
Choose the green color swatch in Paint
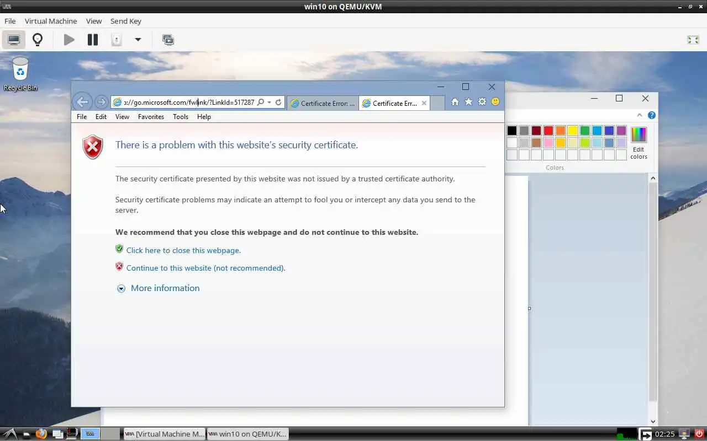585,131
